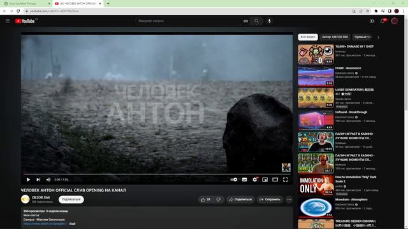The height and width of the screenshot is (229, 408).
Task: Switch to the first browser tab
Action: [26, 4]
